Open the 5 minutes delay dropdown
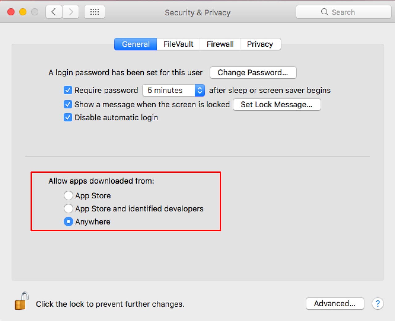The image size is (395, 321). (x=173, y=90)
